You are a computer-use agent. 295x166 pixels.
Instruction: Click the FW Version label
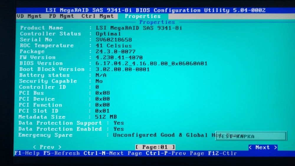37,57
